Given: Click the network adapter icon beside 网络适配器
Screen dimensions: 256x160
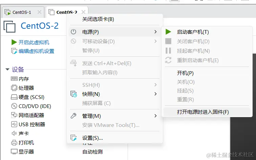Looking at the screenshot, I should pos(14,115).
